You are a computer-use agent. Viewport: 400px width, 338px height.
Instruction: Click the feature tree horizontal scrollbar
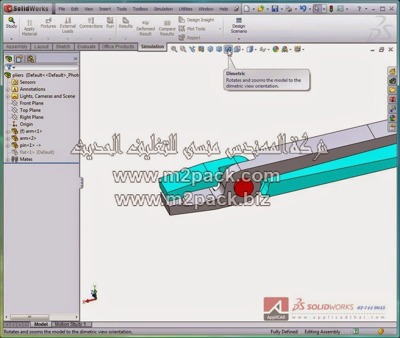click(x=30, y=317)
